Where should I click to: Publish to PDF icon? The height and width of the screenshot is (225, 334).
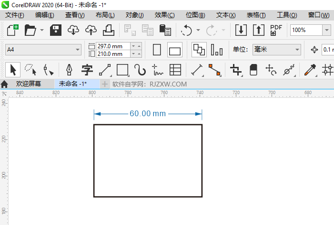tap(276, 30)
